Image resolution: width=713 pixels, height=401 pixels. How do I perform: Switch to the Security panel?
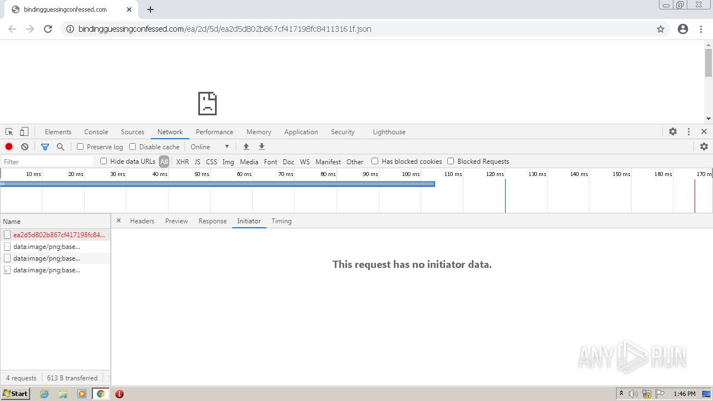click(343, 132)
